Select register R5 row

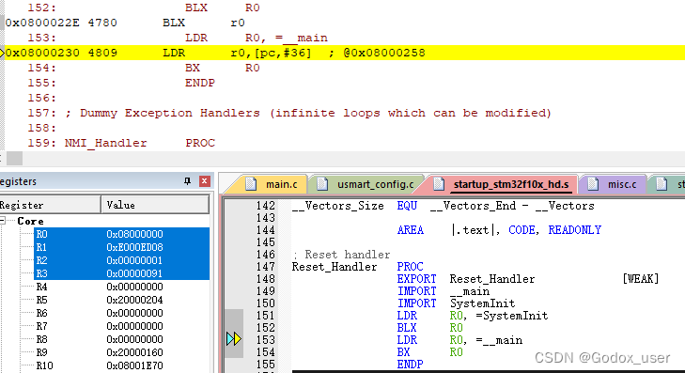pyautogui.click(x=122, y=300)
